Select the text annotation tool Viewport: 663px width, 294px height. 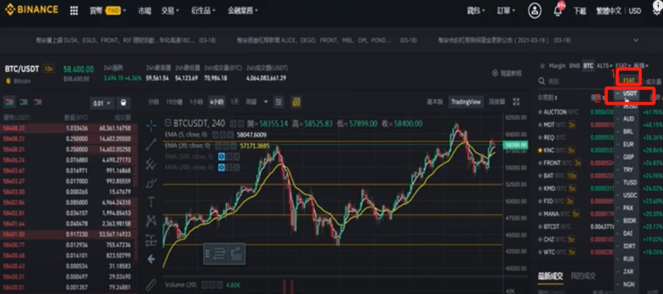pyautogui.click(x=151, y=202)
